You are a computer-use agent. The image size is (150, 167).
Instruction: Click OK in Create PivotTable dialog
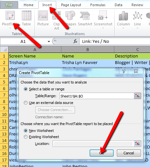(102, 153)
